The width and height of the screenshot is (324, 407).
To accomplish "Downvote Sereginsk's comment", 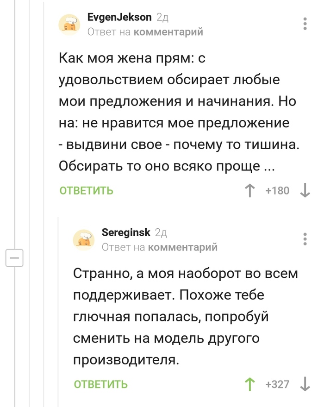I will (305, 384).
